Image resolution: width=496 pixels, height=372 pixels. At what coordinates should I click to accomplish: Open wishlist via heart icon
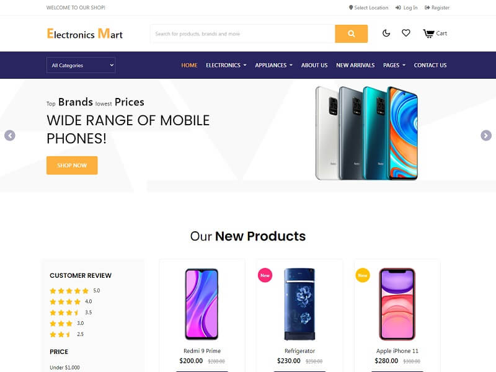[406, 33]
